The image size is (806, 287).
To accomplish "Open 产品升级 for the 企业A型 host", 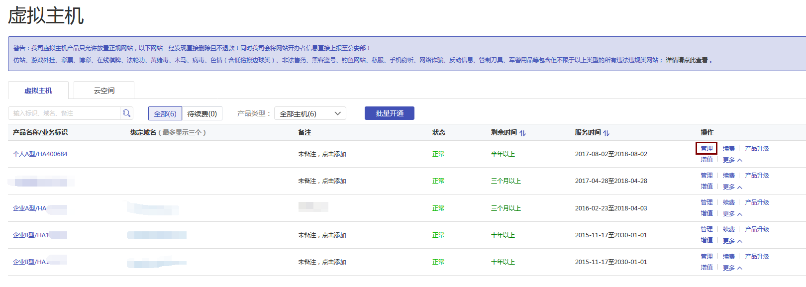I will pyautogui.click(x=757, y=202).
